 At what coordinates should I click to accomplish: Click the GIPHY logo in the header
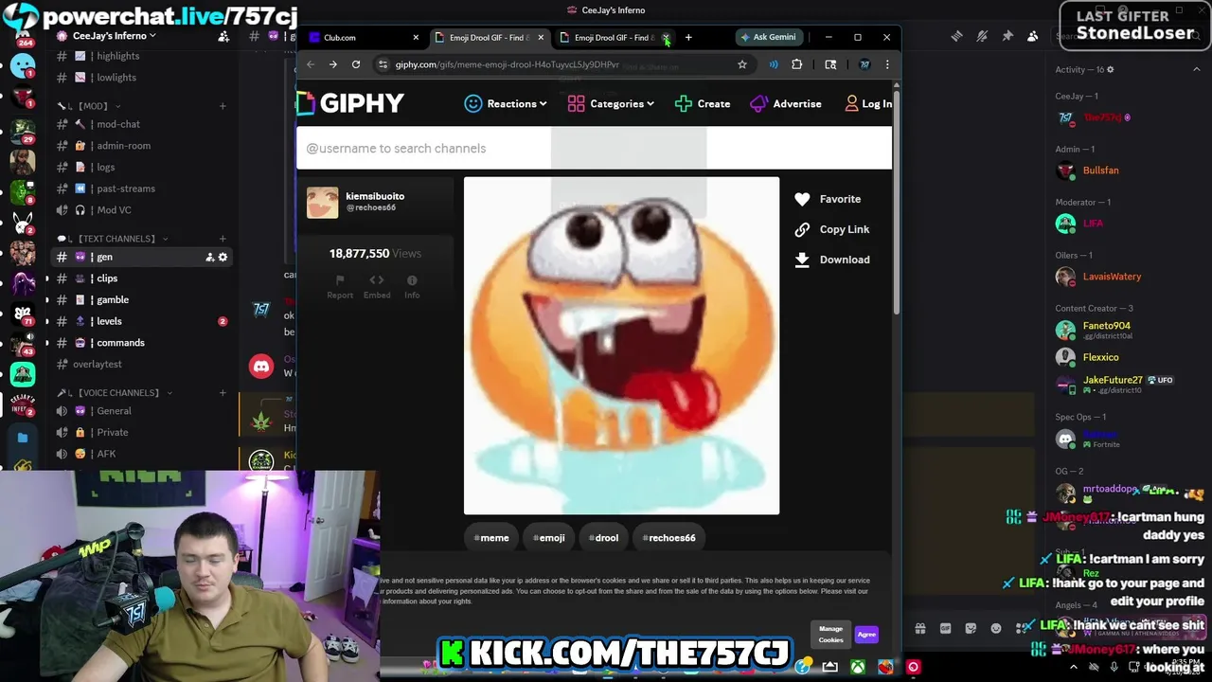coord(350,103)
